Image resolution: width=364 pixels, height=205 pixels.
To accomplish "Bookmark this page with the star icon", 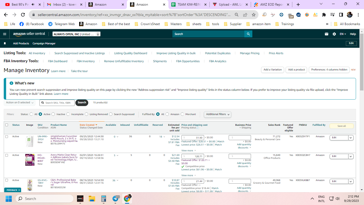I will point(253,15).
